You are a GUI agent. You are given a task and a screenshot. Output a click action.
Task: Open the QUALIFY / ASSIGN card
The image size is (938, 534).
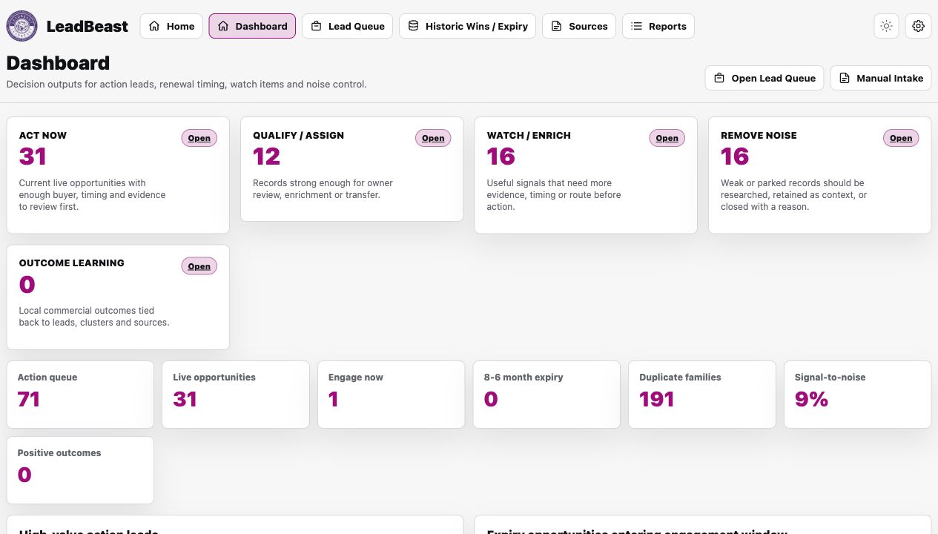click(433, 138)
